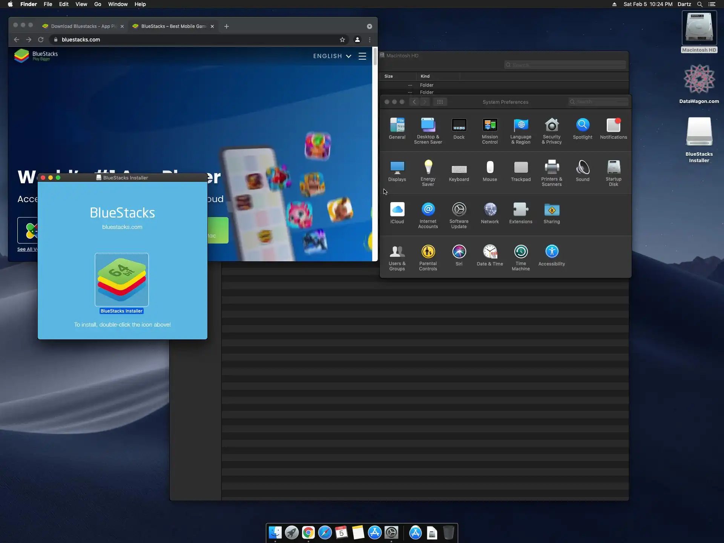Click the System Preferences search field
This screenshot has height=543, width=724.
[600, 102]
